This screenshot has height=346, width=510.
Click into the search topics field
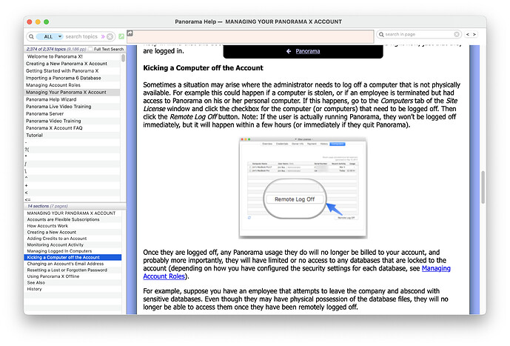(81, 36)
